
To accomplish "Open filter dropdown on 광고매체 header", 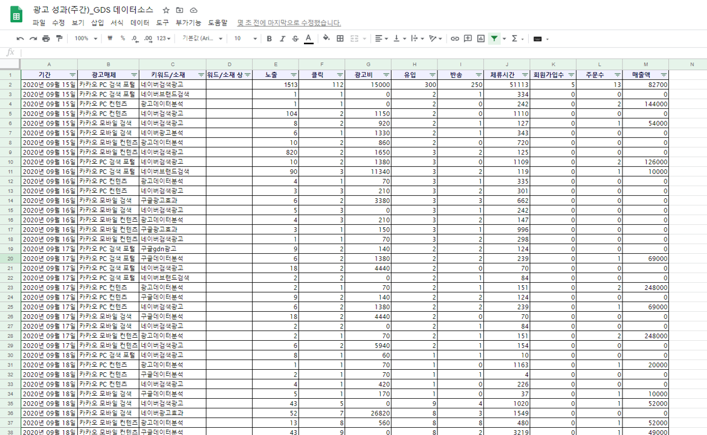I will coord(134,75).
